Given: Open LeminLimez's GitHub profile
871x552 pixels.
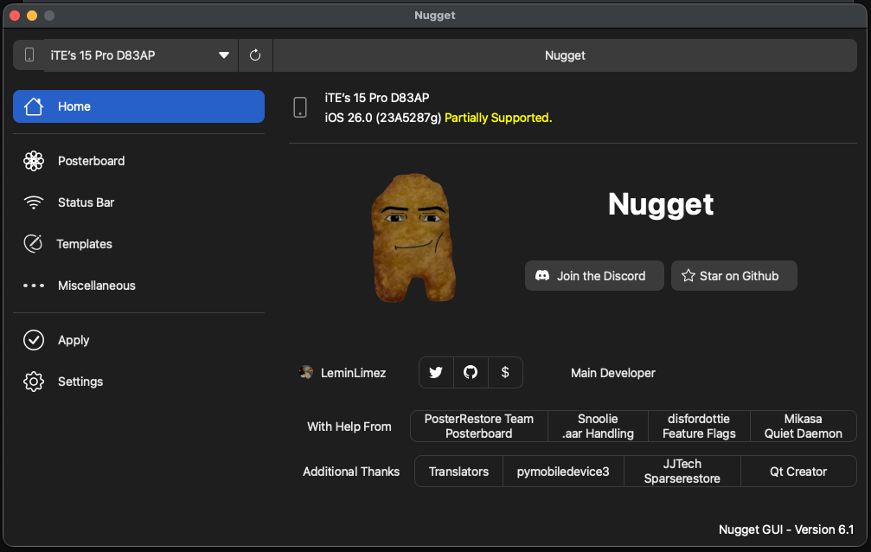Looking at the screenshot, I should pyautogui.click(x=471, y=372).
